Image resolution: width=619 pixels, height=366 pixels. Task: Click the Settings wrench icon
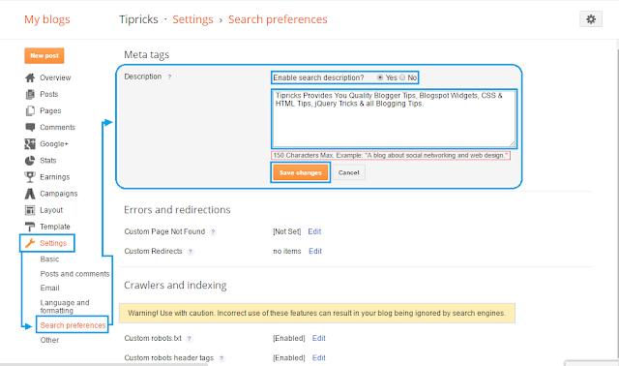30,243
